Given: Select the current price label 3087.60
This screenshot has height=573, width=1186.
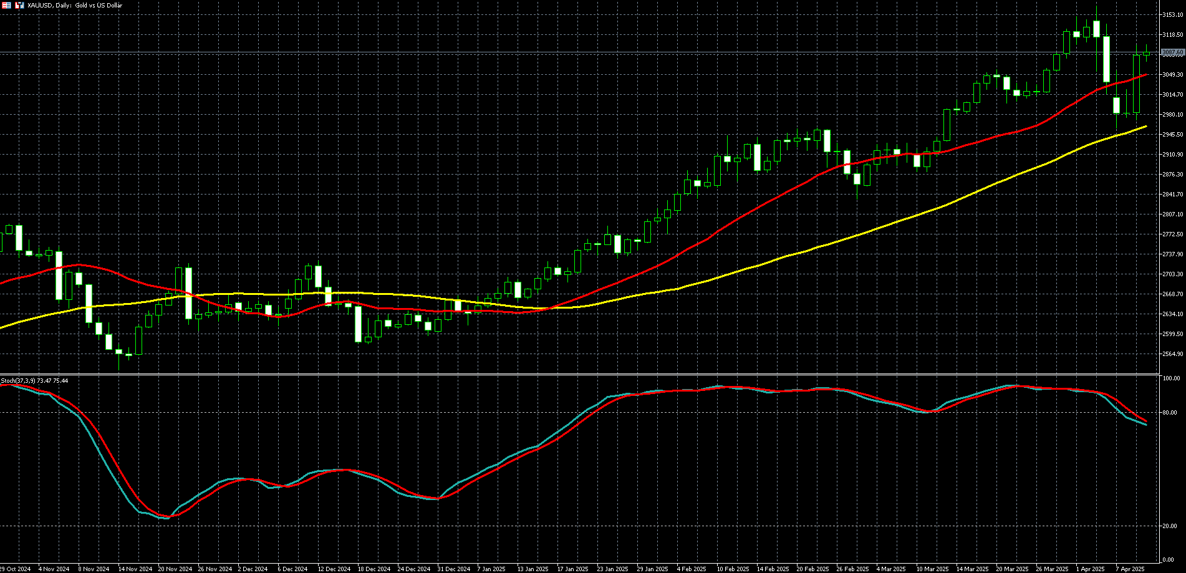Looking at the screenshot, I should coord(1172,53).
